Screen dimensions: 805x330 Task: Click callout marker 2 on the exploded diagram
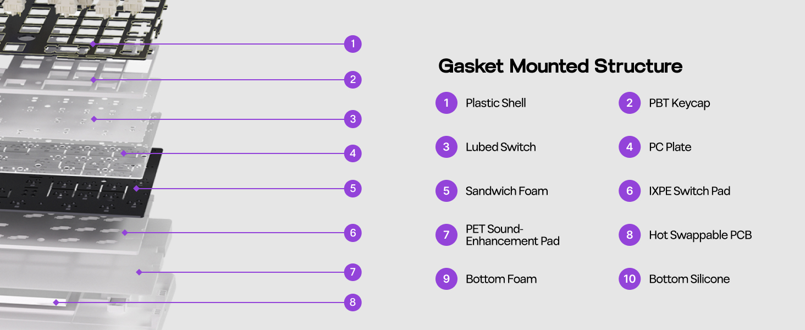[353, 80]
